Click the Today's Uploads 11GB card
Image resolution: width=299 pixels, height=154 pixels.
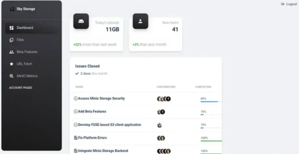coord(96,34)
